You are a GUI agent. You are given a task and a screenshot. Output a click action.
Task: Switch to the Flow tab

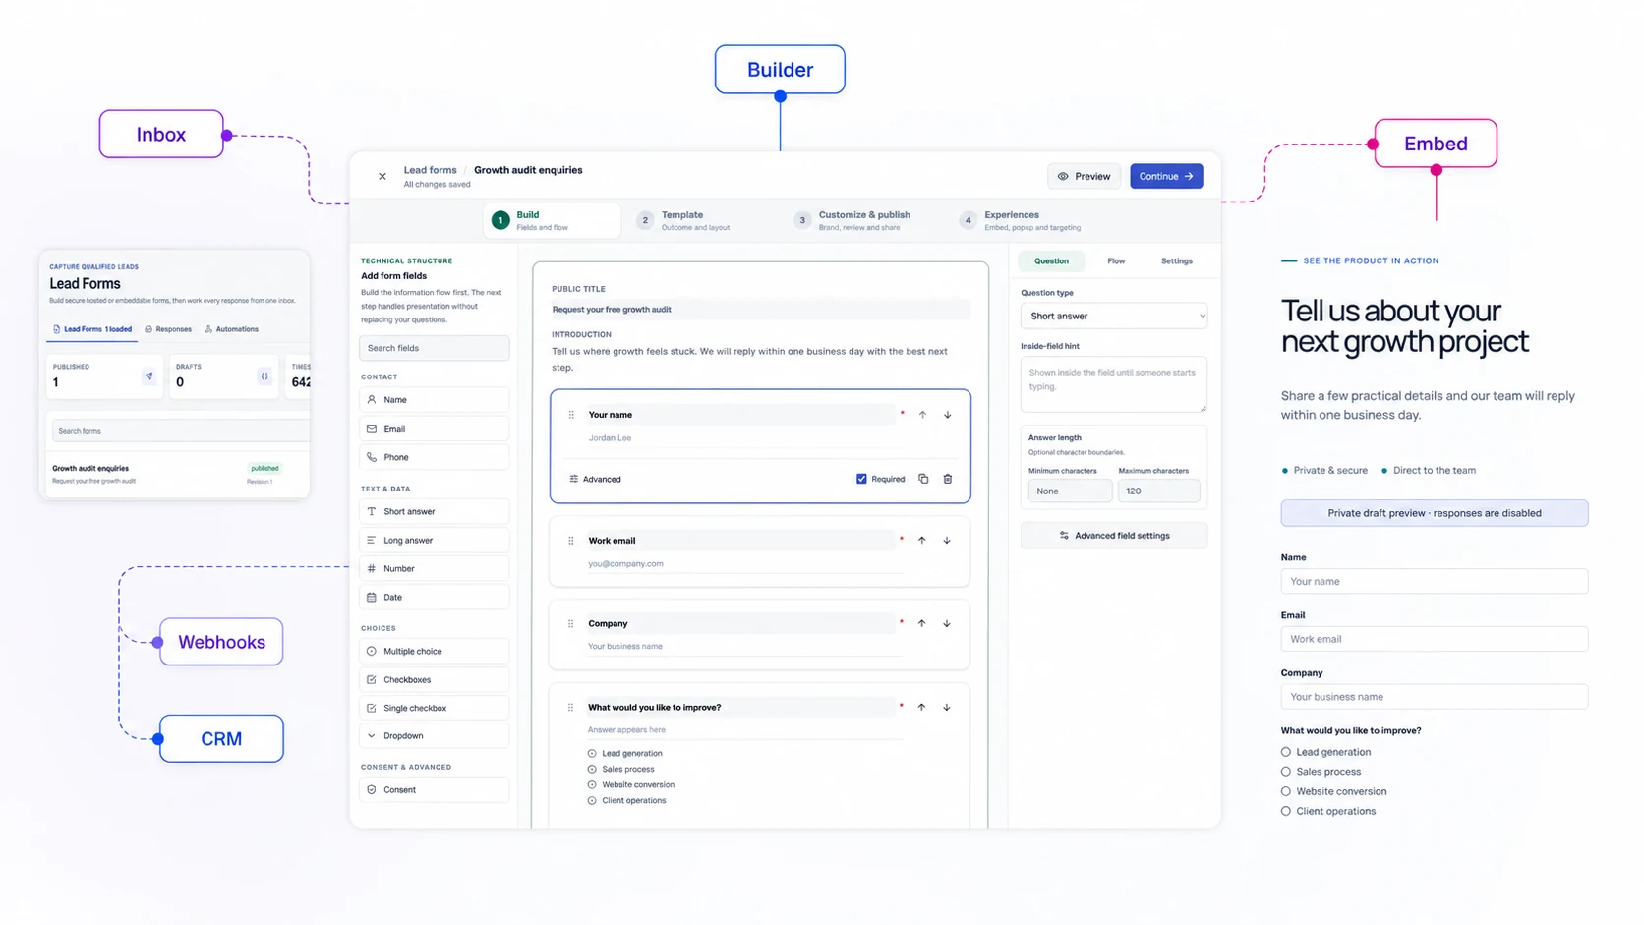coord(1116,261)
